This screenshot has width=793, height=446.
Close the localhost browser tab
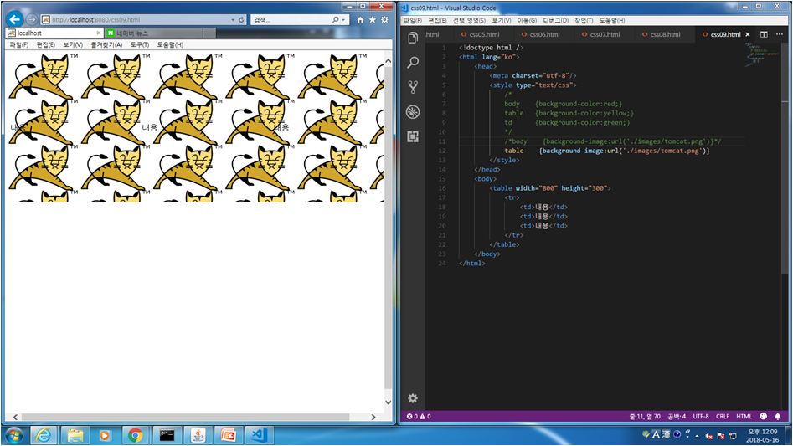click(99, 33)
